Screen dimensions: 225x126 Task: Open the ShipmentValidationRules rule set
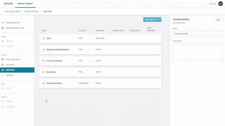pos(58,50)
